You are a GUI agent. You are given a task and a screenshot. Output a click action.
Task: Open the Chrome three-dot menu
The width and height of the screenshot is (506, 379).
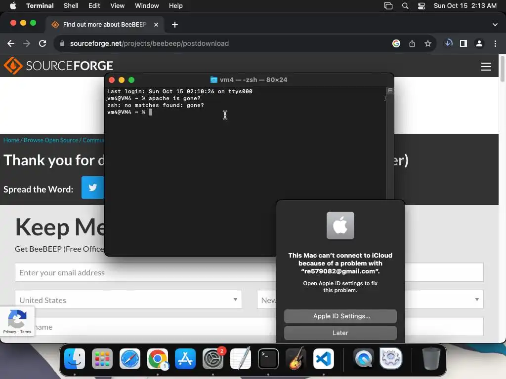click(x=495, y=43)
